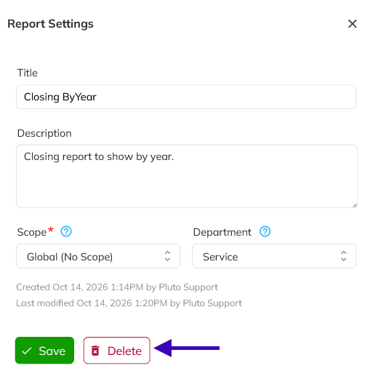The image size is (373, 379).
Task: Click the 'Last modified' timestamp text
Action: click(129, 303)
